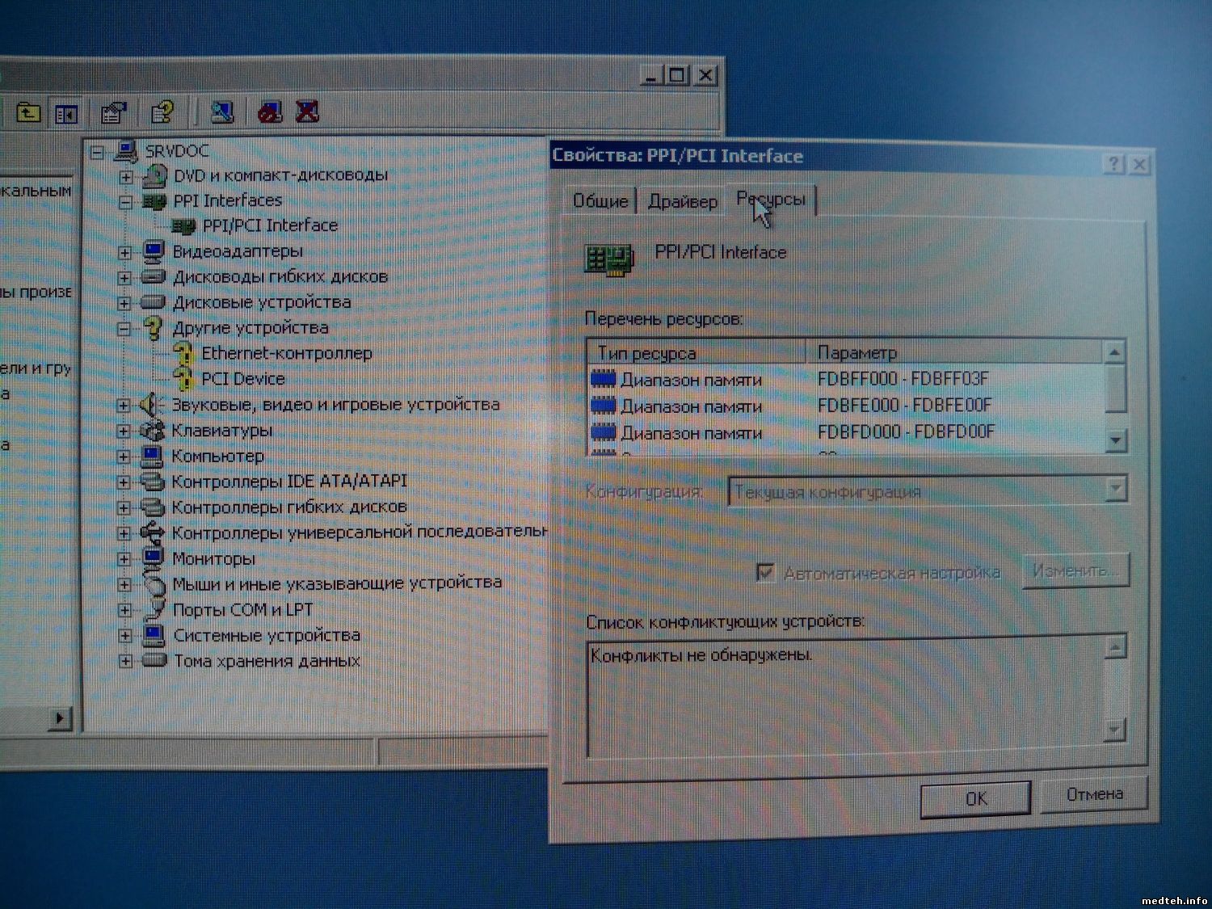This screenshot has height=909, width=1212.
Task: Expand the Видеоадаптеры tree node
Action: coord(124,252)
